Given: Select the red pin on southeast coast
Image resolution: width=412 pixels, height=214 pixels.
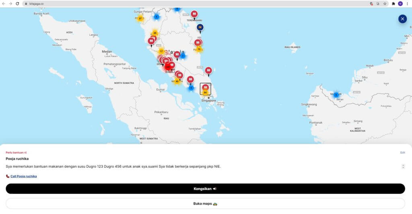Looking at the screenshot, I should (208, 71).
